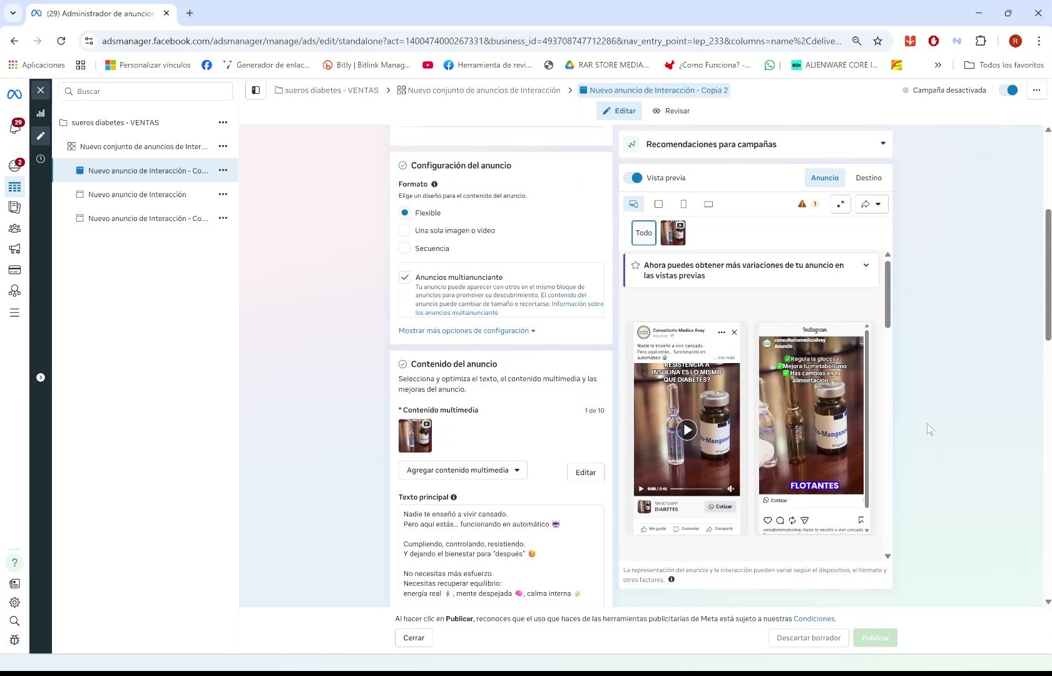Open the clock history icon in sidebar
The image size is (1052, 676).
click(41, 159)
